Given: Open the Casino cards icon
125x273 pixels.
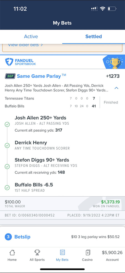Looking at the screenshot, I should coord(87,252).
